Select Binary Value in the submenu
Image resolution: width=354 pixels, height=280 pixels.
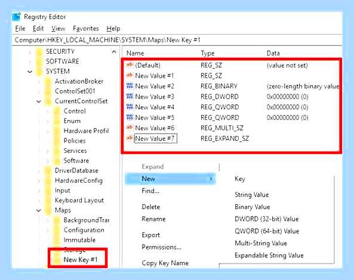tap(252, 207)
